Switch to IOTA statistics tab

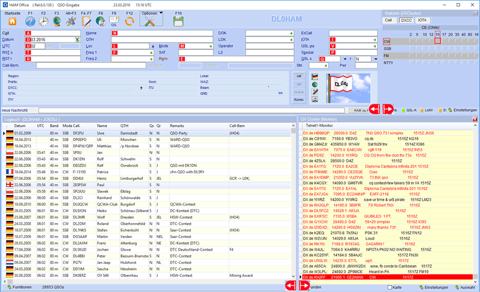pyautogui.click(x=422, y=20)
